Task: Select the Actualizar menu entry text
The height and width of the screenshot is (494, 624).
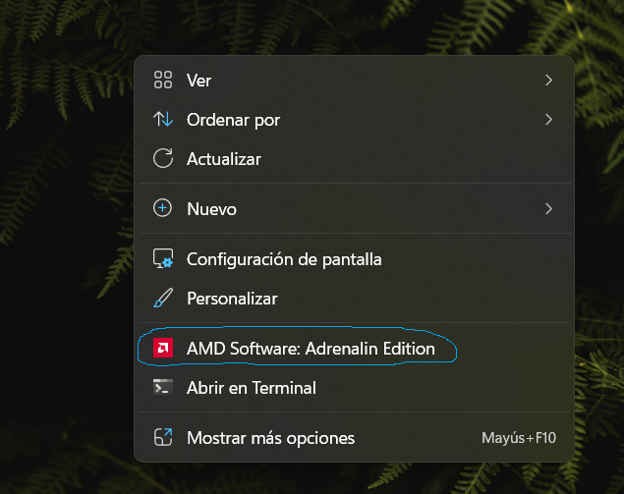Action: pos(224,158)
